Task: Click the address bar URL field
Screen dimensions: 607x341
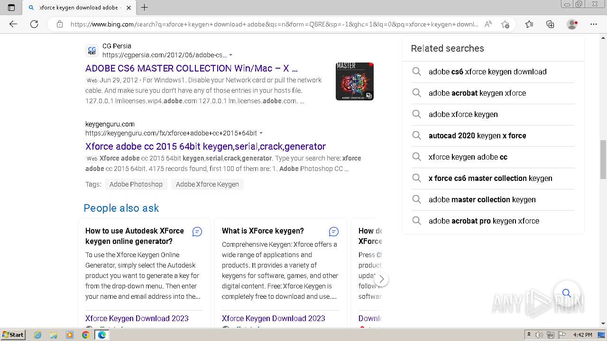Action: coord(274,24)
